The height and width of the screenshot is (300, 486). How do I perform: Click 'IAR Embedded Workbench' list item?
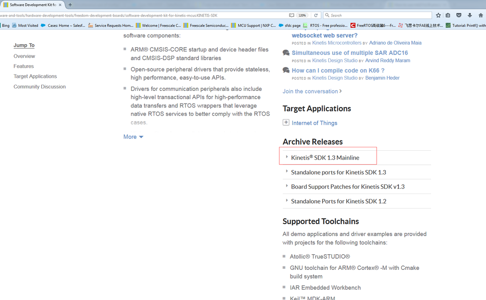pos(325,288)
